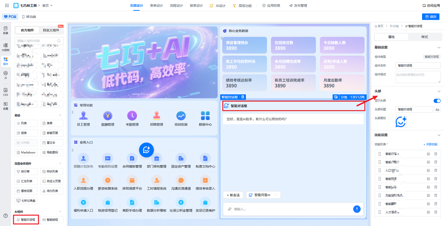
Task: Open the 大纲树 outline tree sidebar icon
Action: [5, 47]
